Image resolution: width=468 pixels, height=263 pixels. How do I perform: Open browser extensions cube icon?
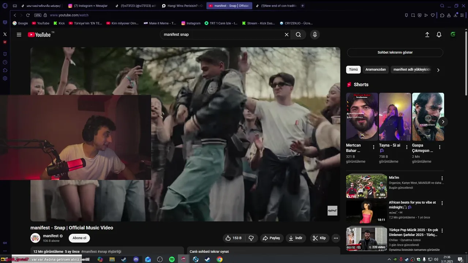(x=442, y=15)
